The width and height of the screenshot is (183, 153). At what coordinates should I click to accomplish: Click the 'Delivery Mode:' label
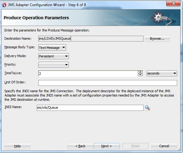click(x=15, y=56)
